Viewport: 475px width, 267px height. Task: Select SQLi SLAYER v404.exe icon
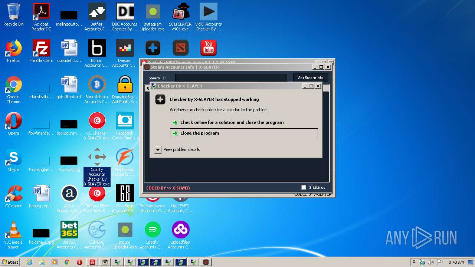[180, 17]
